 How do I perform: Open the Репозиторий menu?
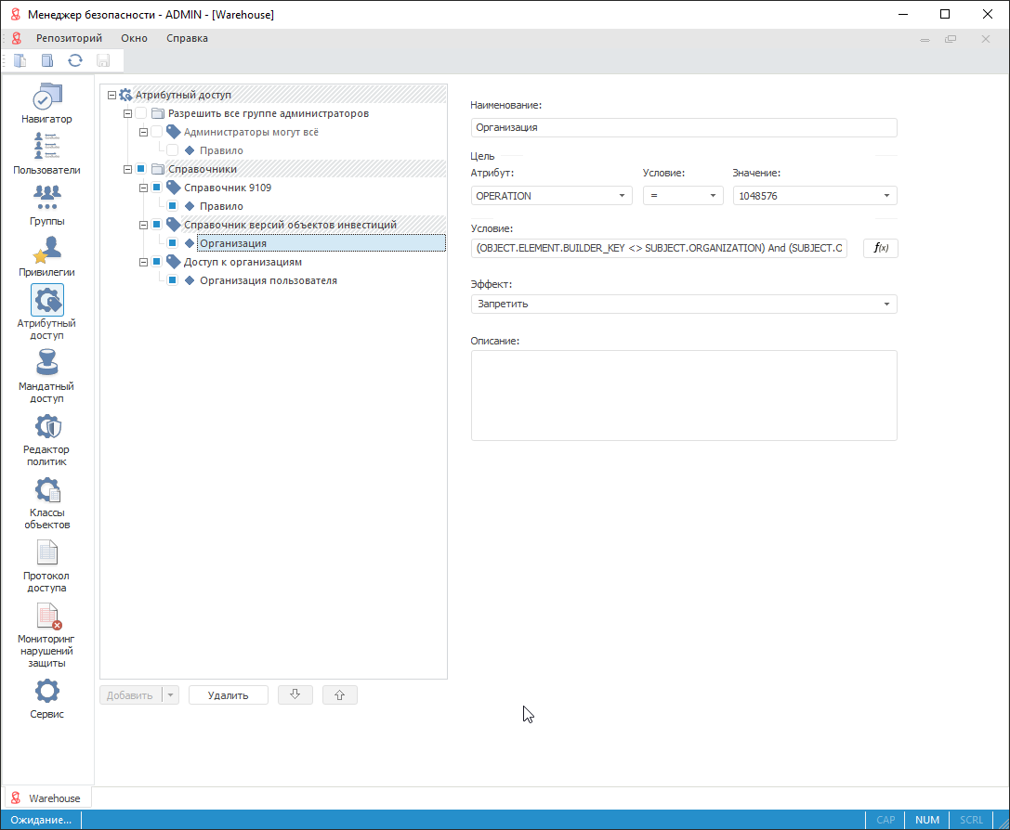tap(69, 38)
